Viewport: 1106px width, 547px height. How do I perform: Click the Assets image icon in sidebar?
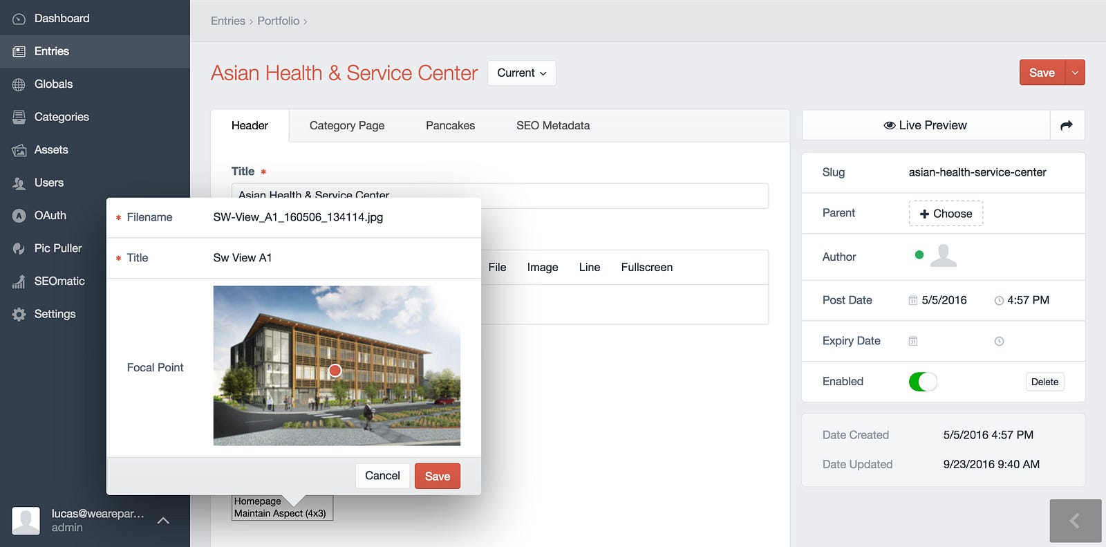coord(19,150)
